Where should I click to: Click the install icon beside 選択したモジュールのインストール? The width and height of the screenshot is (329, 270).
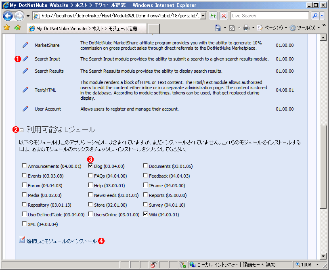22,240
